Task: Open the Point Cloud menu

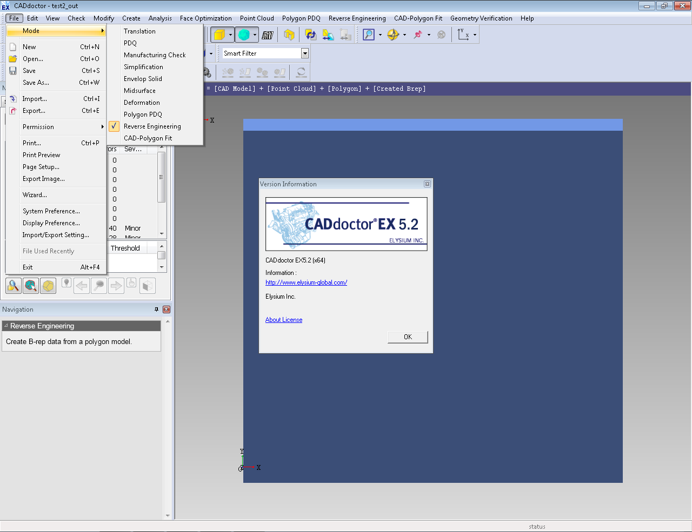Action: coord(257,18)
